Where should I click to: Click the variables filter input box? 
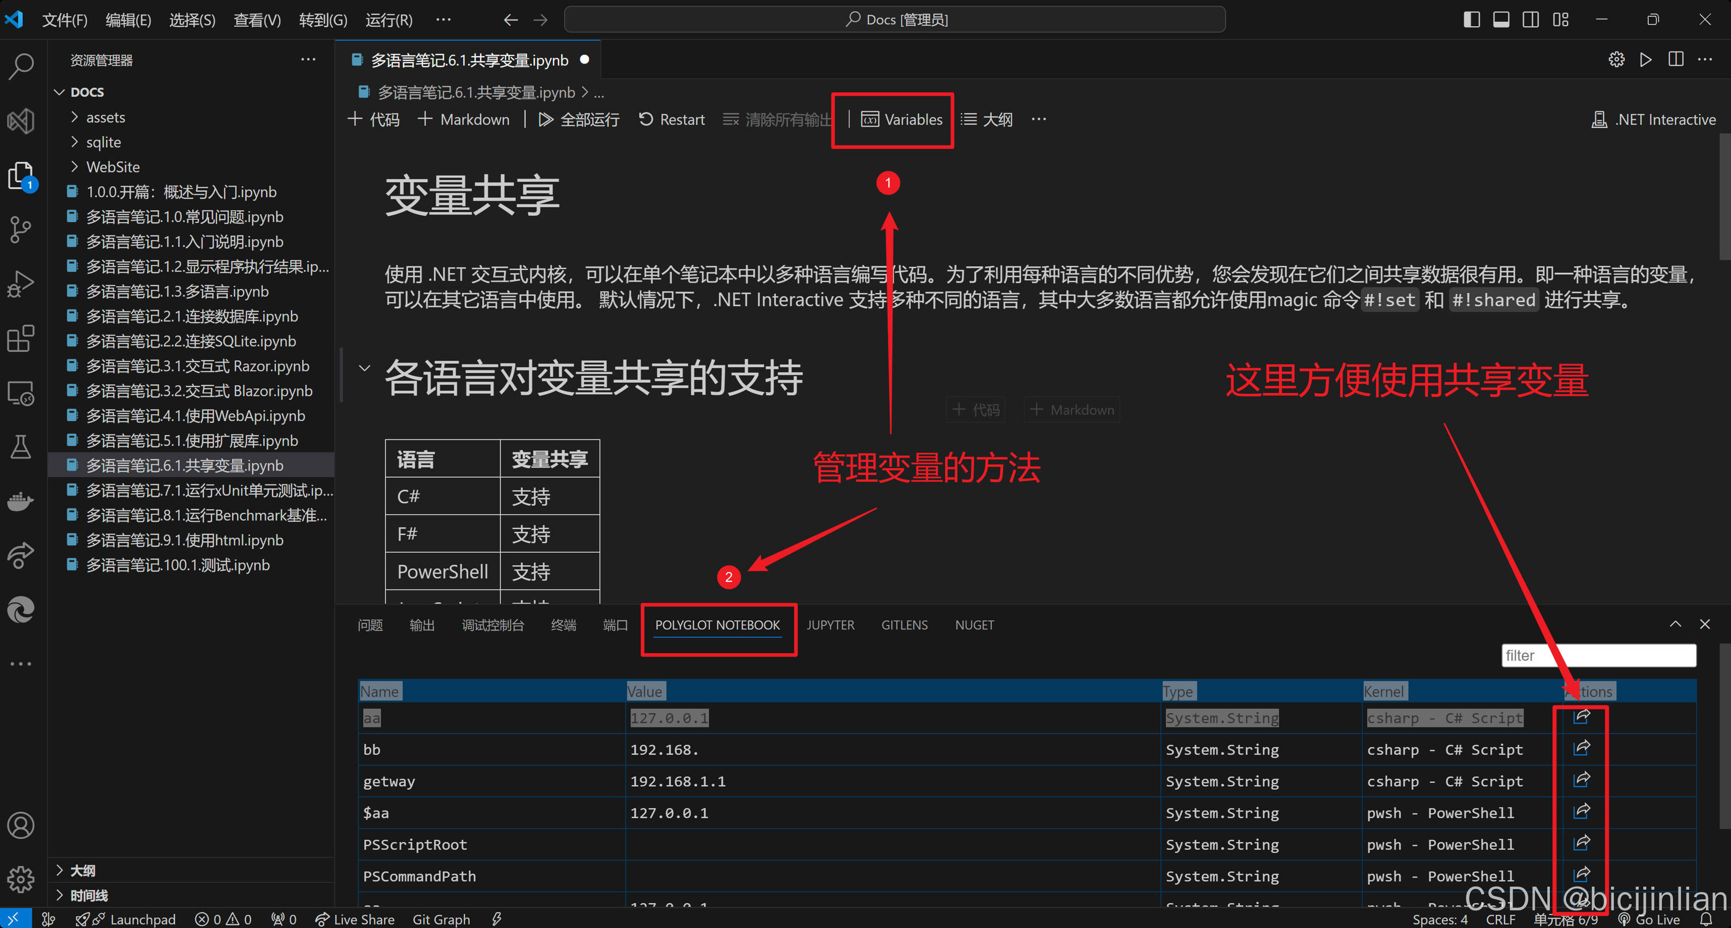pyautogui.click(x=1598, y=655)
